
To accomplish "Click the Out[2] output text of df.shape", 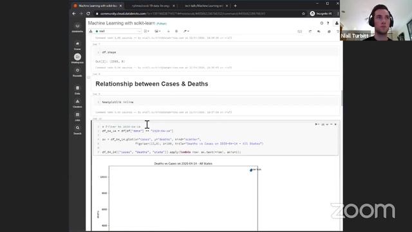I will point(110,61).
